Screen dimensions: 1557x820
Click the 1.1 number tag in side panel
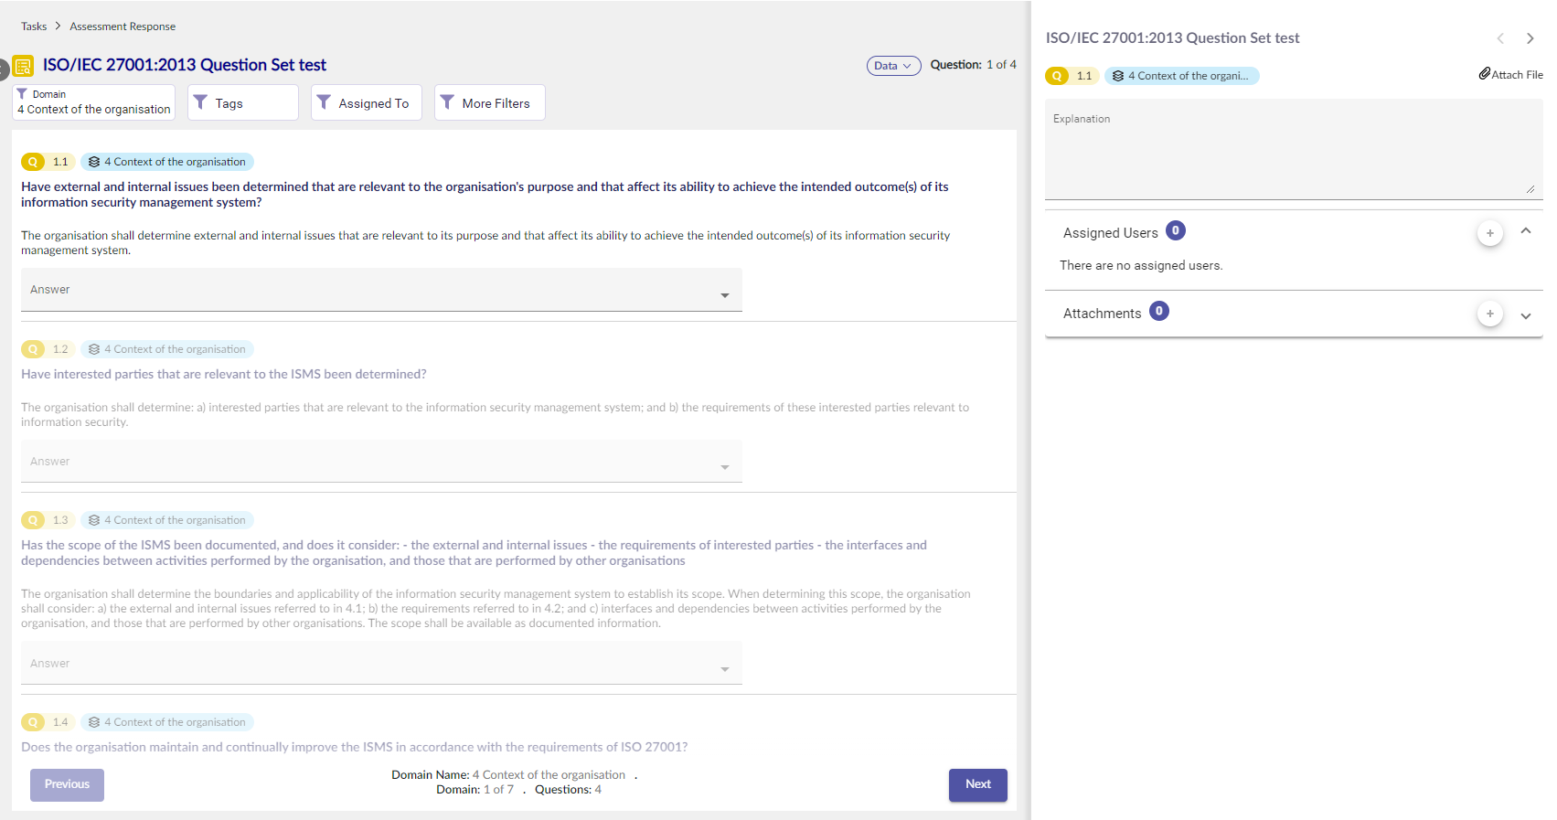coord(1084,76)
